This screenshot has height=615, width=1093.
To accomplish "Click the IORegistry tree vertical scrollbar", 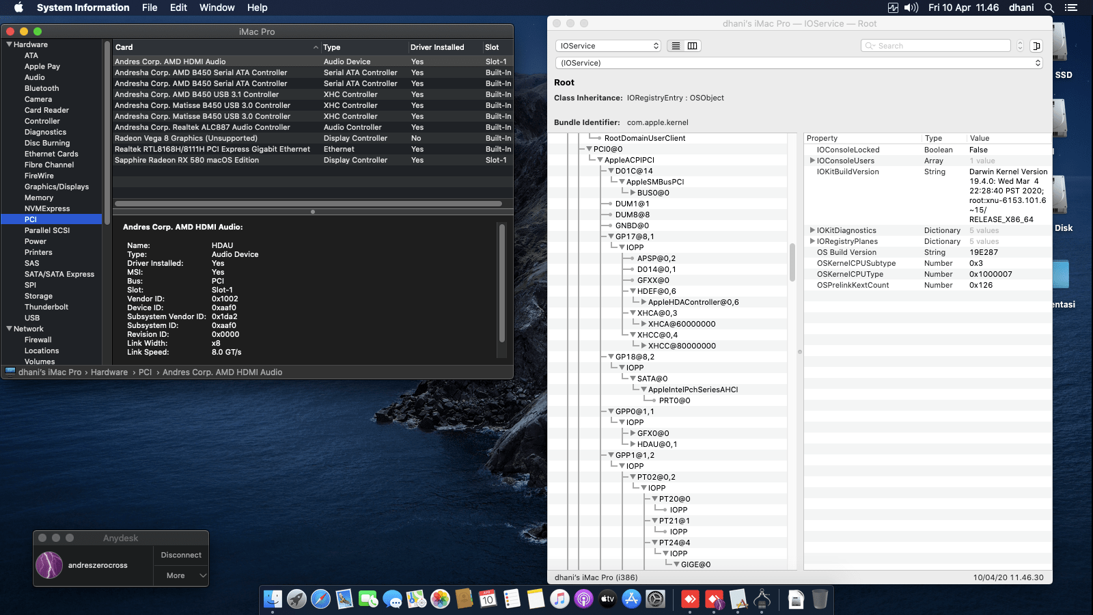I will coord(792,262).
